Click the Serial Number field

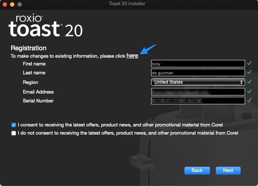[198, 101]
